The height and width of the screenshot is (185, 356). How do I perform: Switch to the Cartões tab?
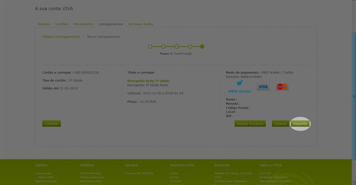tap(62, 24)
